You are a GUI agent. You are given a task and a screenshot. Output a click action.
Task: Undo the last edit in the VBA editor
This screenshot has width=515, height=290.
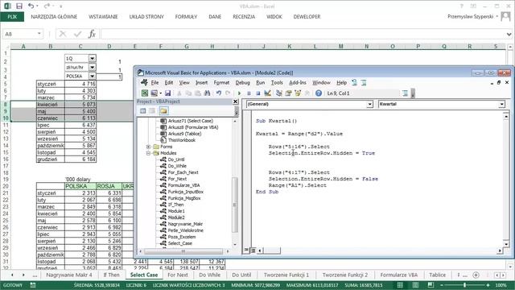(x=219, y=93)
